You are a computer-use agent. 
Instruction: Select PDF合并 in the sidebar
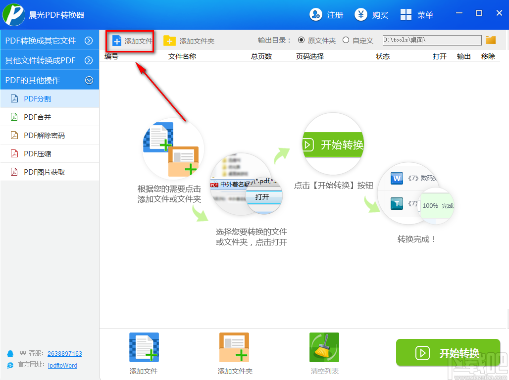(x=50, y=117)
